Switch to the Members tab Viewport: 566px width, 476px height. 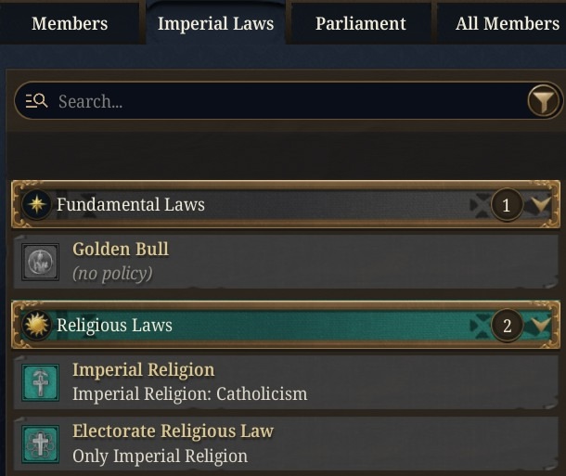[70, 23]
